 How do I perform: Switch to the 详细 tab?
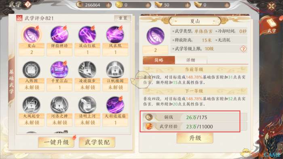[191, 60]
